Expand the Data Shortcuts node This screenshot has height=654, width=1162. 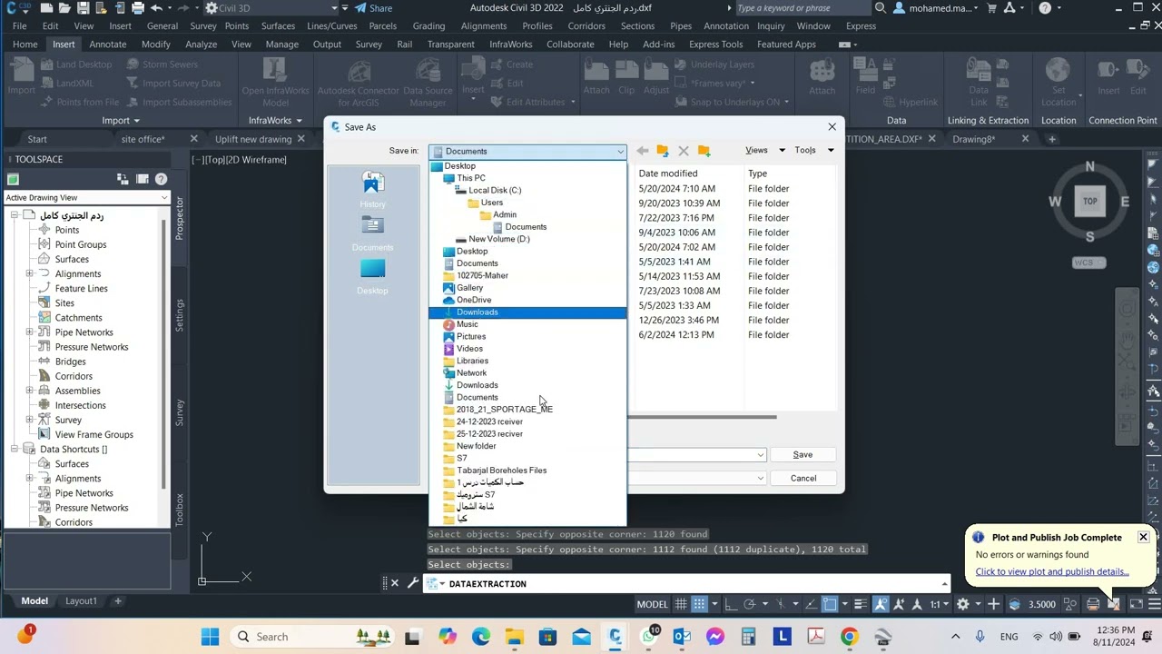coord(15,449)
